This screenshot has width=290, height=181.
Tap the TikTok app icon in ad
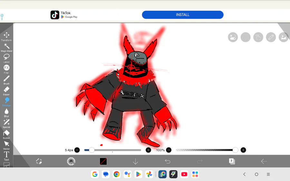(55, 15)
